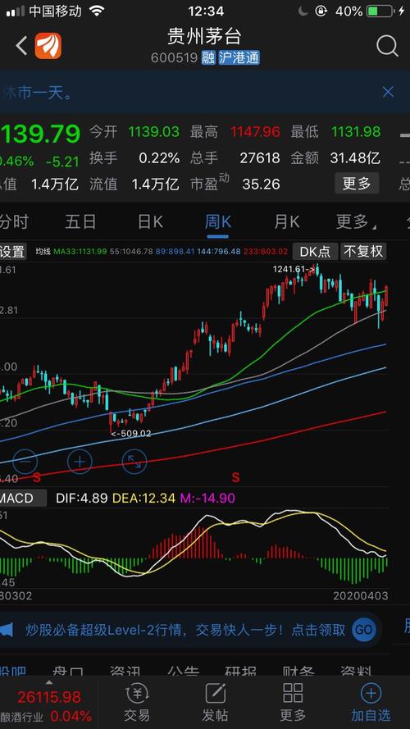Show more quote details with 更多 button
Viewport: 410px width, 729px height.
click(357, 184)
